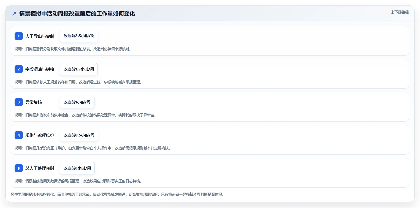420x208 pixels.
Task: Click the footer text 图中呈现的是成本结构变化
Action: click(118, 194)
